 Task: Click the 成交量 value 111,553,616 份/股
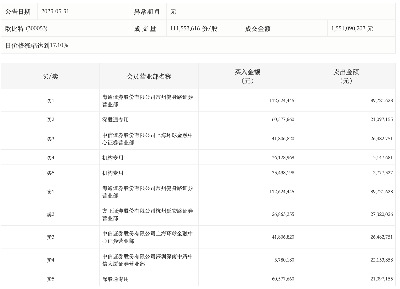pyautogui.click(x=194, y=29)
